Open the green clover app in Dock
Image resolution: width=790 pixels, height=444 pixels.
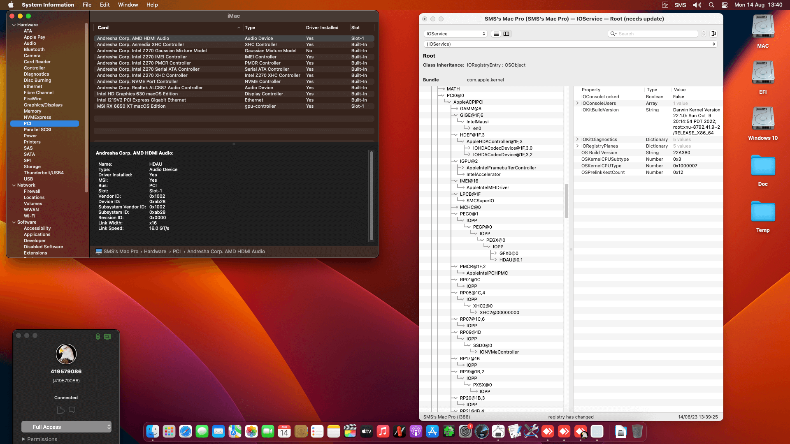click(449, 431)
